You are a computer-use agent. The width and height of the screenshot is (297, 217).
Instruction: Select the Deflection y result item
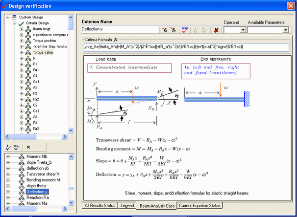point(37,192)
